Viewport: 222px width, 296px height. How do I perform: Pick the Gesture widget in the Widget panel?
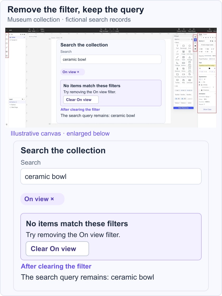click(x=177, y=70)
